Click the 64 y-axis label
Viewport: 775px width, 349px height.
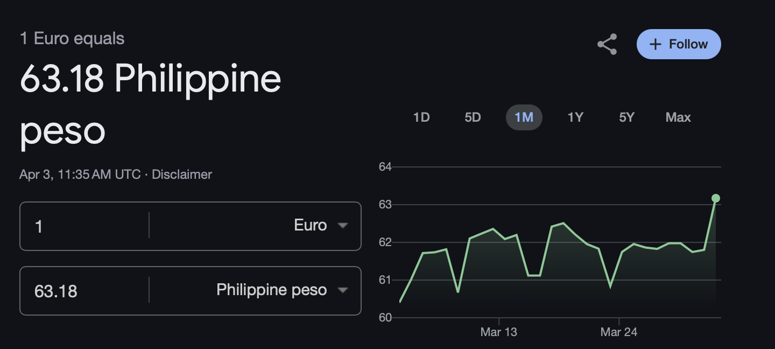(385, 167)
